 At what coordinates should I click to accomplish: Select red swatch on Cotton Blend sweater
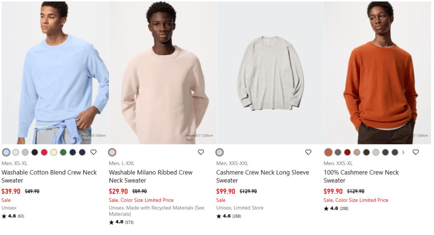(x=44, y=152)
